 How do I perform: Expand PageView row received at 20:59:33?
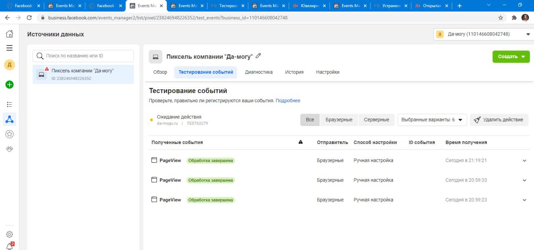(x=524, y=180)
